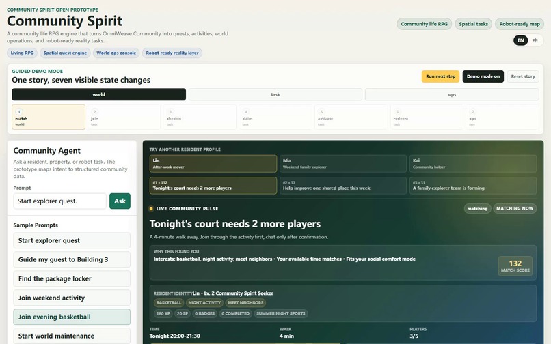Focus the Prompt input field
The width and height of the screenshot is (551, 344).
59,201
